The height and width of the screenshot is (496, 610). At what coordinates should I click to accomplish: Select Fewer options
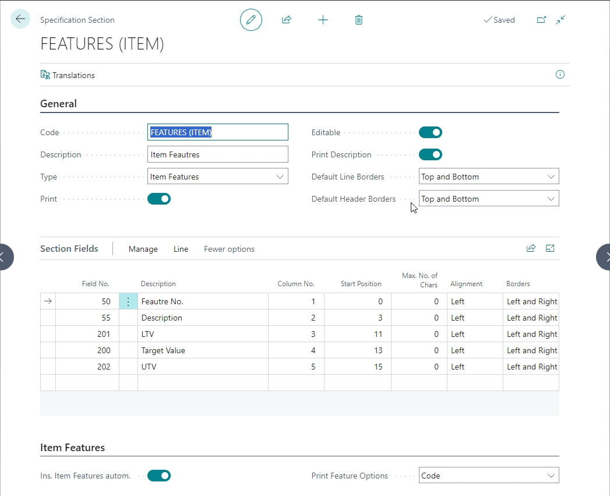point(229,249)
